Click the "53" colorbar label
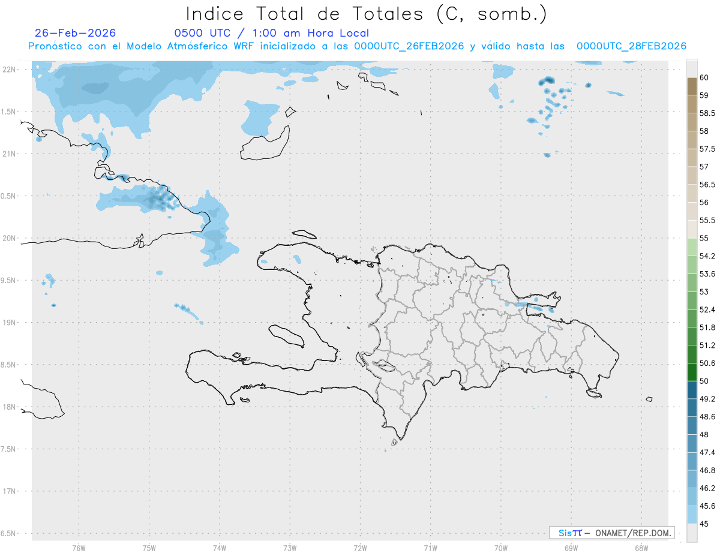Viewport: 720px width, 556px height. click(x=704, y=292)
